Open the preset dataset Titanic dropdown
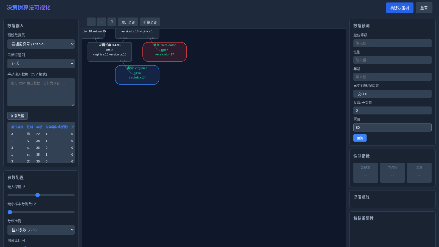The height and width of the screenshot is (247, 439). pos(41,44)
